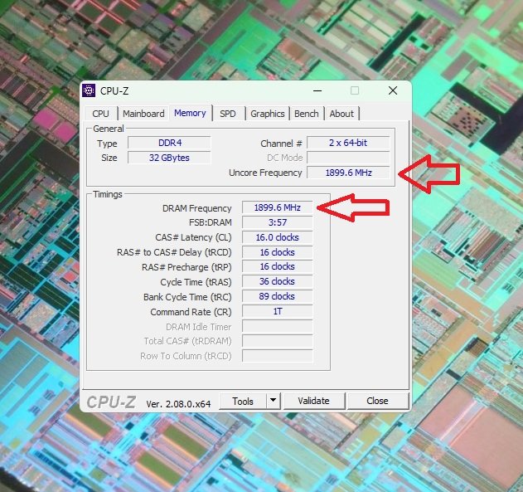Click the Validate button
Viewport: 523px width, 492px height.
[x=313, y=401]
